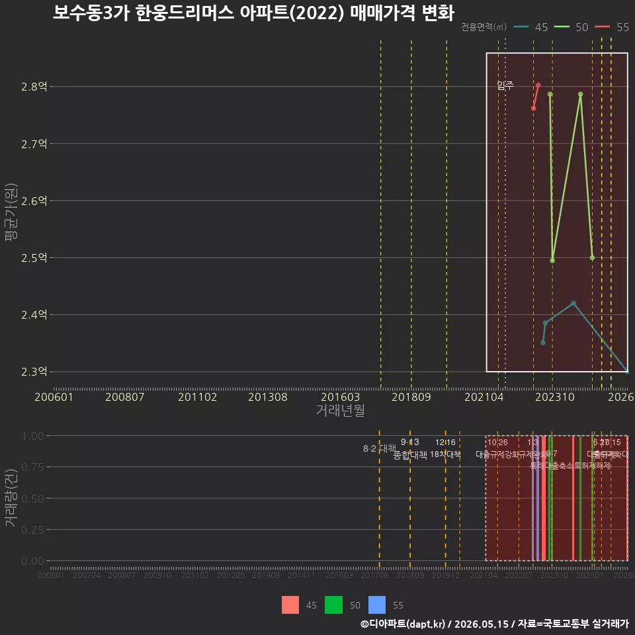
Task: Click the 2.4억 y-axis label
Action: [x=34, y=315]
